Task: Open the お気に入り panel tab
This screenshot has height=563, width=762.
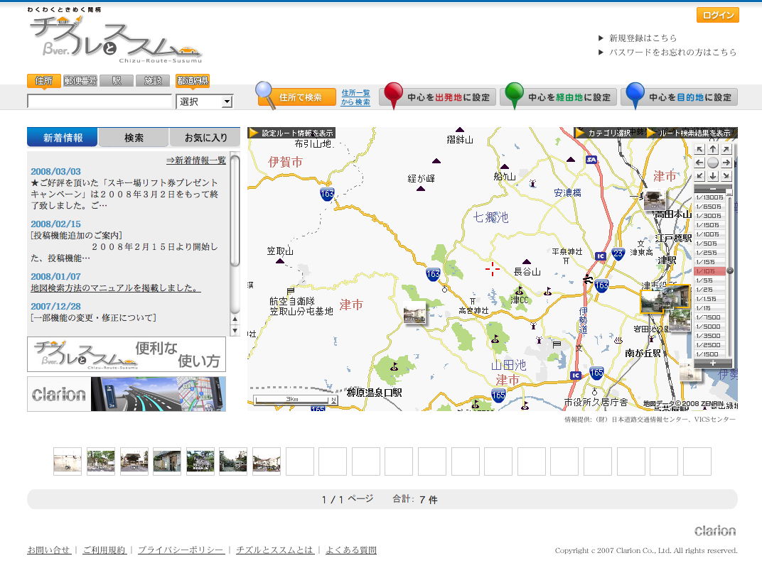Action: point(205,137)
